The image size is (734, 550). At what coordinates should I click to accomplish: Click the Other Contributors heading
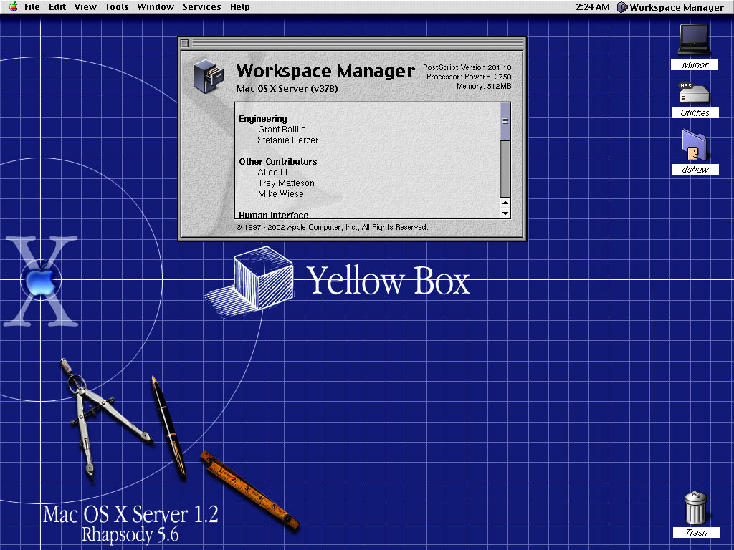(x=278, y=162)
